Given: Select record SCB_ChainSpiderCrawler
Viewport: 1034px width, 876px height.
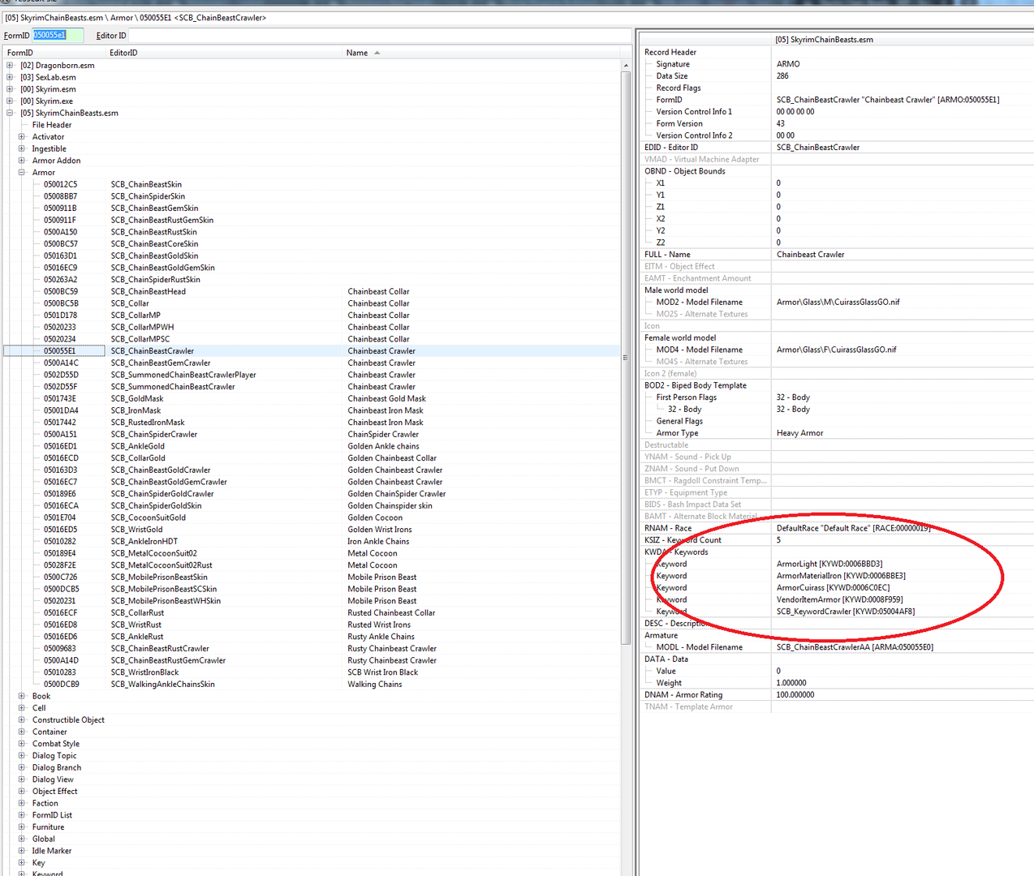Looking at the screenshot, I should pyautogui.click(x=154, y=435).
